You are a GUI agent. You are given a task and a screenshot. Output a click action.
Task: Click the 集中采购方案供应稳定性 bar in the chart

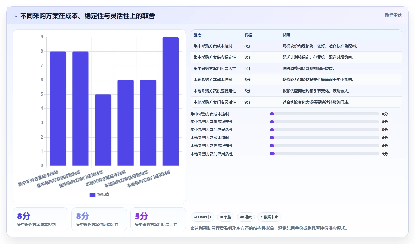[x=80, y=109]
